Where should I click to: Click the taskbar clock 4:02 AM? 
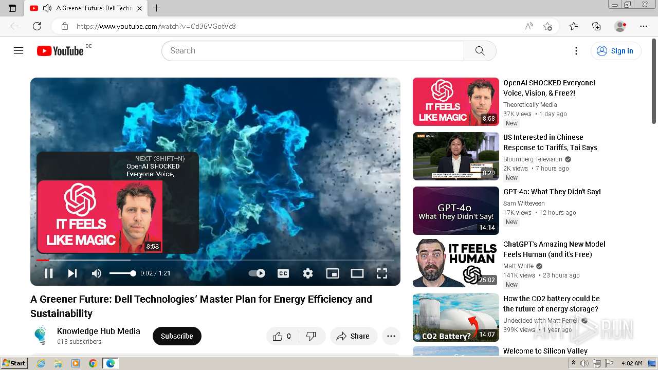pyautogui.click(x=631, y=363)
